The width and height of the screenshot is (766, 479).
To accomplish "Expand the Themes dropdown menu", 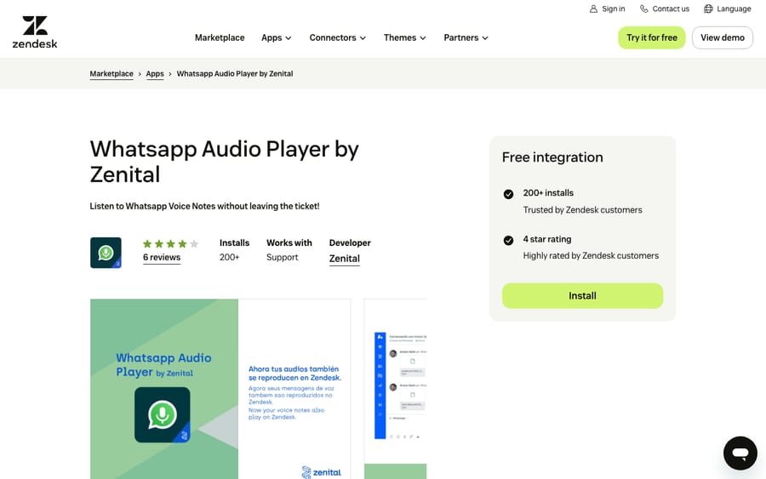I will point(405,37).
